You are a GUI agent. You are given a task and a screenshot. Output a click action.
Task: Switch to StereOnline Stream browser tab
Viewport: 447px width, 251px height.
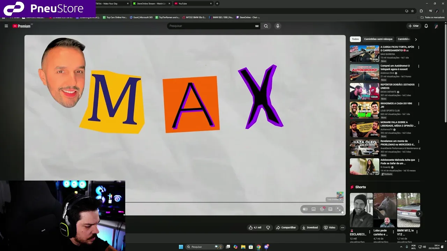(x=152, y=3)
